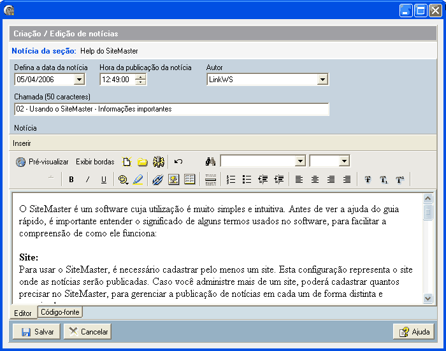Expand the Autor dropdown showing LinkWS
Image resolution: width=446 pixels, height=351 pixels.
(322, 80)
